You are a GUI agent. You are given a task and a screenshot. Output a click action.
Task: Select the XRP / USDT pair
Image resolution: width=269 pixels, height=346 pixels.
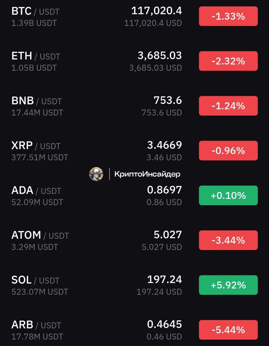point(36,146)
